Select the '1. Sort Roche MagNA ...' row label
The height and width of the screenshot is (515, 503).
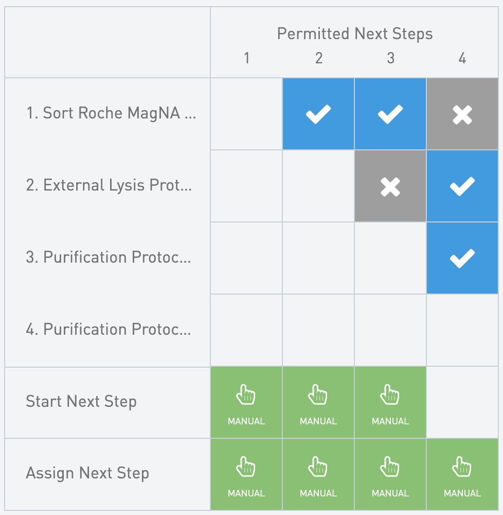pyautogui.click(x=111, y=113)
